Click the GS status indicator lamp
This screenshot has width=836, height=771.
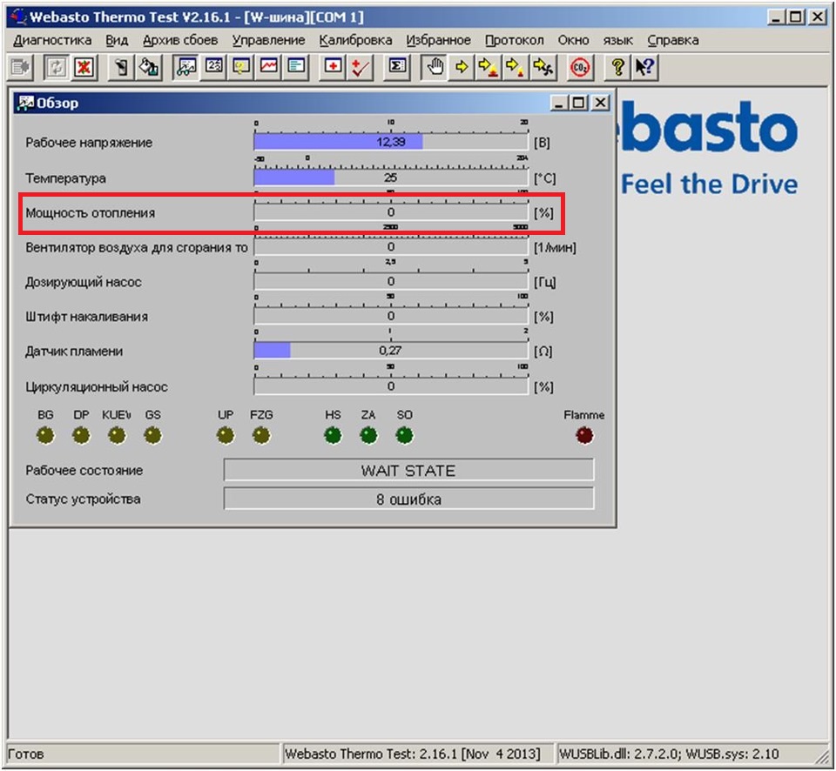coord(152,436)
